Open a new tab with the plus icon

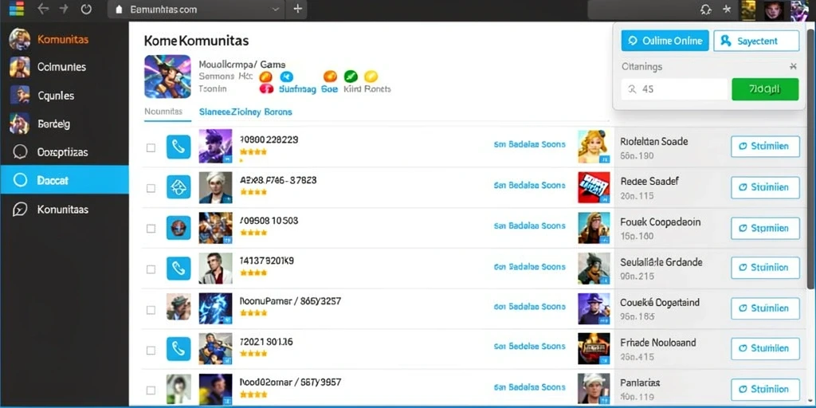point(298,9)
